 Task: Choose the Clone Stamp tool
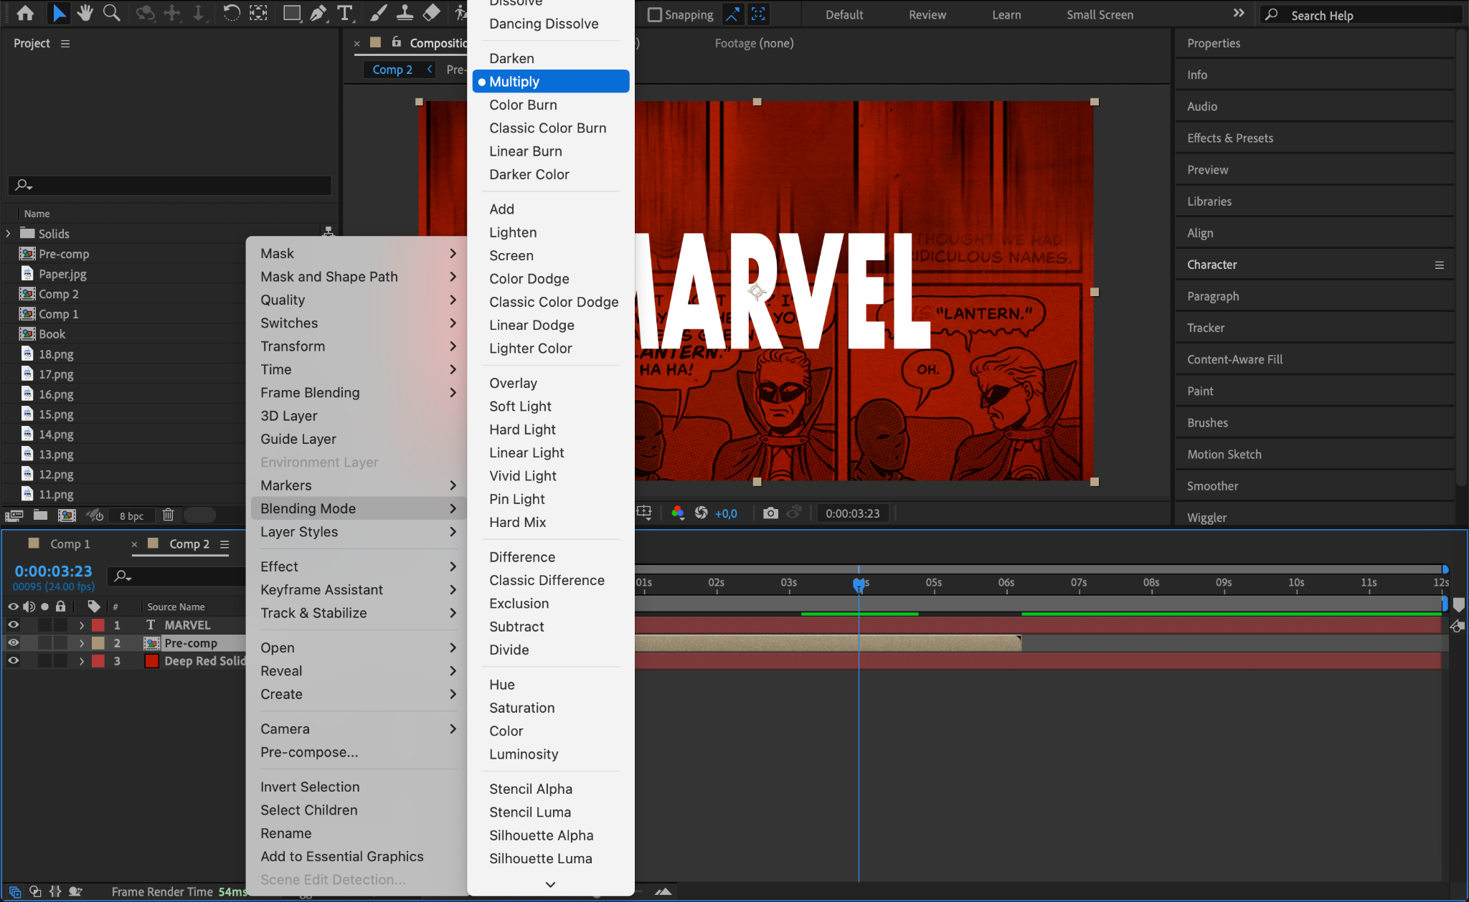(405, 13)
